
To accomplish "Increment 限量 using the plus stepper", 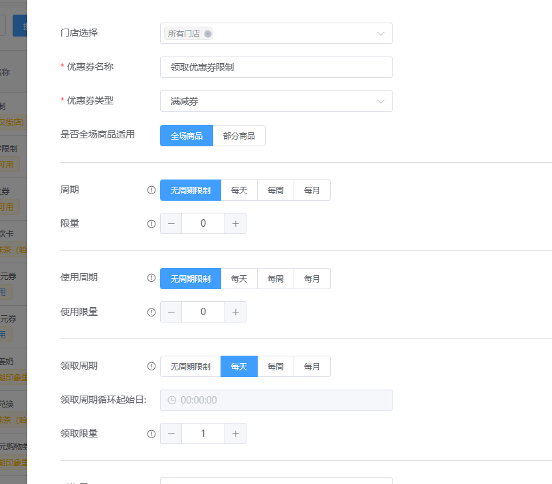I will 235,223.
